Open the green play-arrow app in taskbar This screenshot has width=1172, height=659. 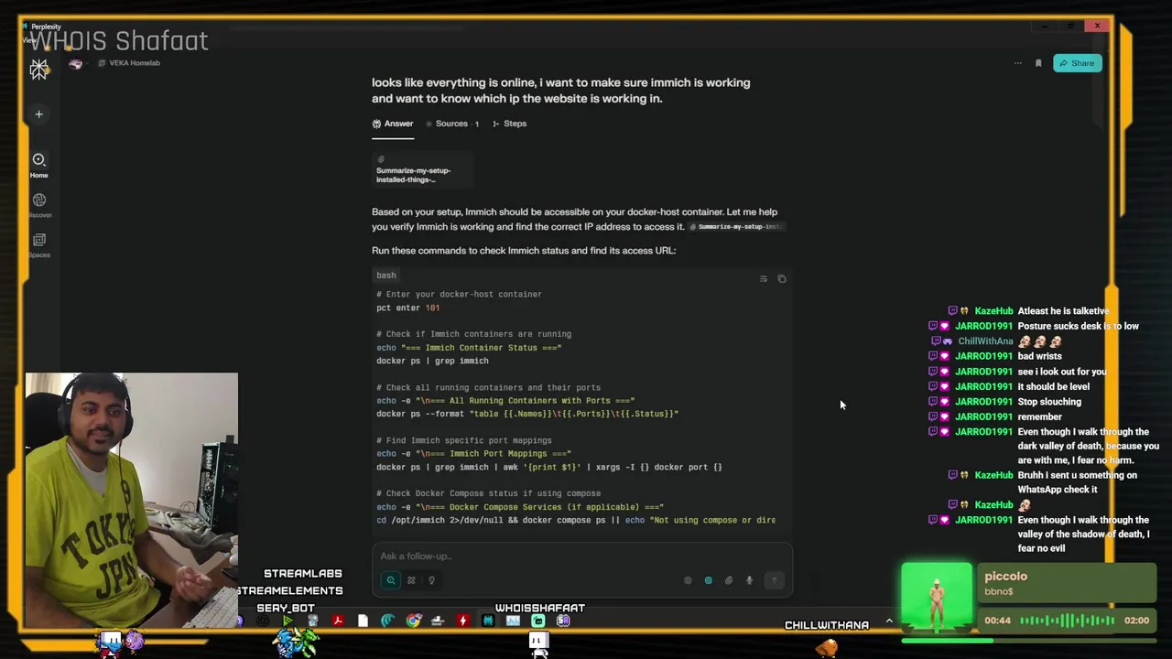(x=288, y=621)
